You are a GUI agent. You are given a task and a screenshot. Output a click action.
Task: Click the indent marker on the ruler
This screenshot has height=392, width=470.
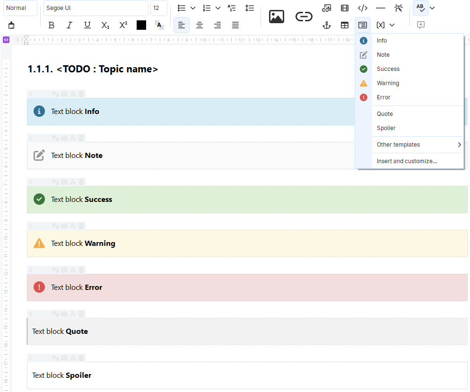26,40
